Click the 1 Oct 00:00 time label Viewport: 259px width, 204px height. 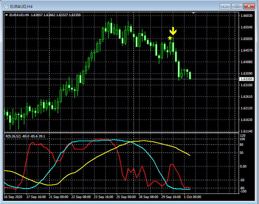[193, 197]
